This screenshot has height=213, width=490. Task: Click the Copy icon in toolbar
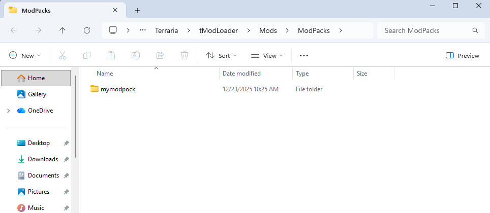tap(87, 55)
